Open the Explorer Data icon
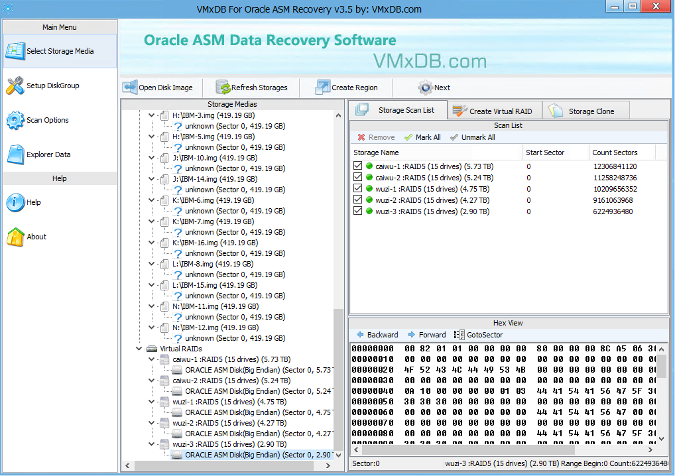 point(15,154)
